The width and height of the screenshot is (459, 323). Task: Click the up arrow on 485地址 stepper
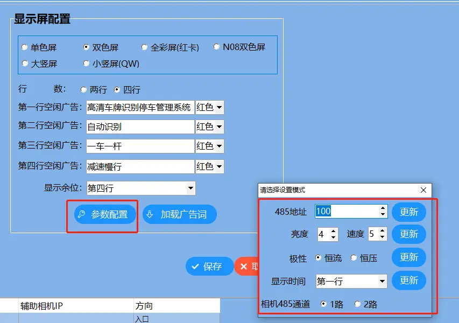pos(382,209)
